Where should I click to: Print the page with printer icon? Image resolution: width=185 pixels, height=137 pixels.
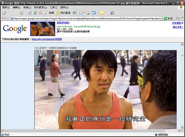coord(88,13)
